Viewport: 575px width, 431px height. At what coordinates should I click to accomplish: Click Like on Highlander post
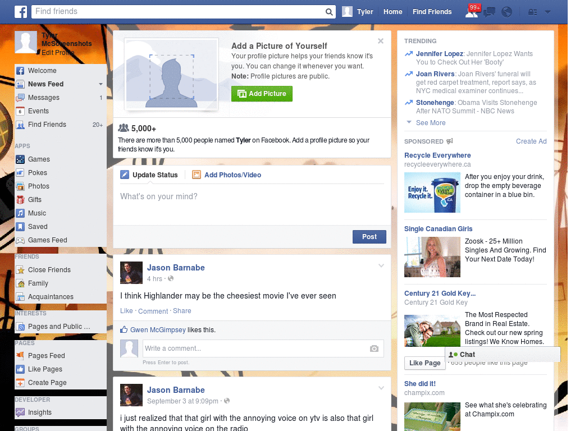pos(126,311)
